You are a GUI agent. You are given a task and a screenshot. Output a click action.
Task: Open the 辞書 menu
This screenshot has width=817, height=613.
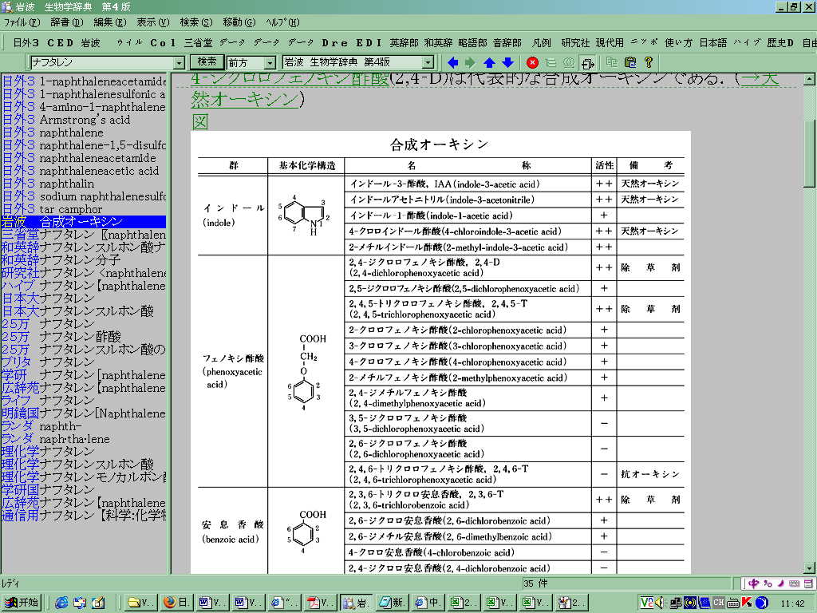pos(65,22)
